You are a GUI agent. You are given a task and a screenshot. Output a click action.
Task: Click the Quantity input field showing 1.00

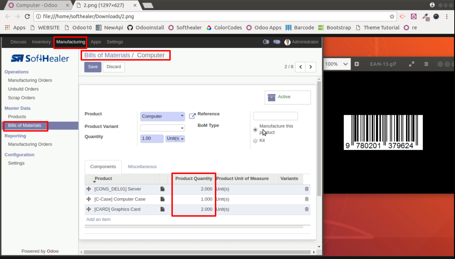[x=152, y=139]
